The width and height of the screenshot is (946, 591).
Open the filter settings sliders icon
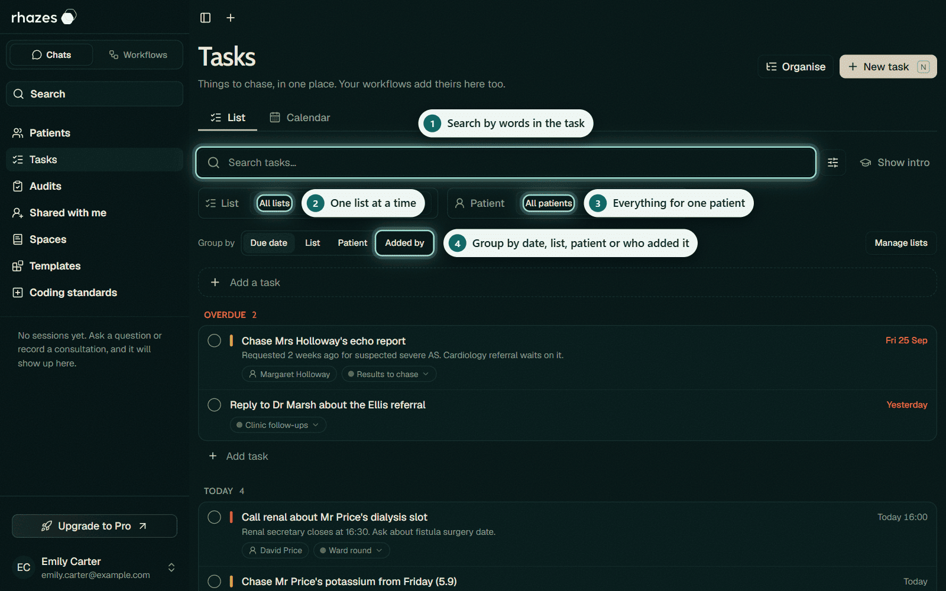point(832,163)
